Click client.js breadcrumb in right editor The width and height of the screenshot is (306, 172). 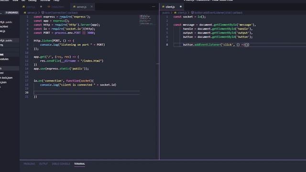coord(182,13)
